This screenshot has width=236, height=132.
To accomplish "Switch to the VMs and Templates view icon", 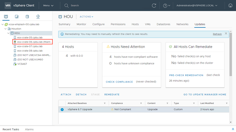I will click(x=17, y=17).
